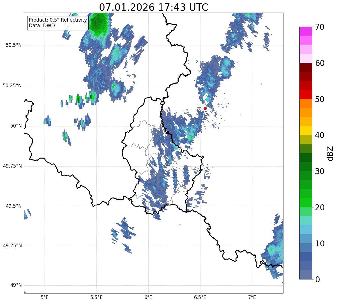This screenshot has width=337, height=303.
Task: Click the 'Product: 0.5° Reflectivity' label
Action: [x=58, y=20]
